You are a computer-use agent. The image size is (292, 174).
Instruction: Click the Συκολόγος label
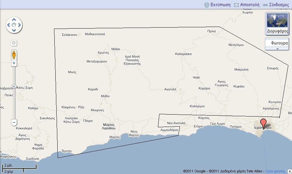(x=47, y=118)
